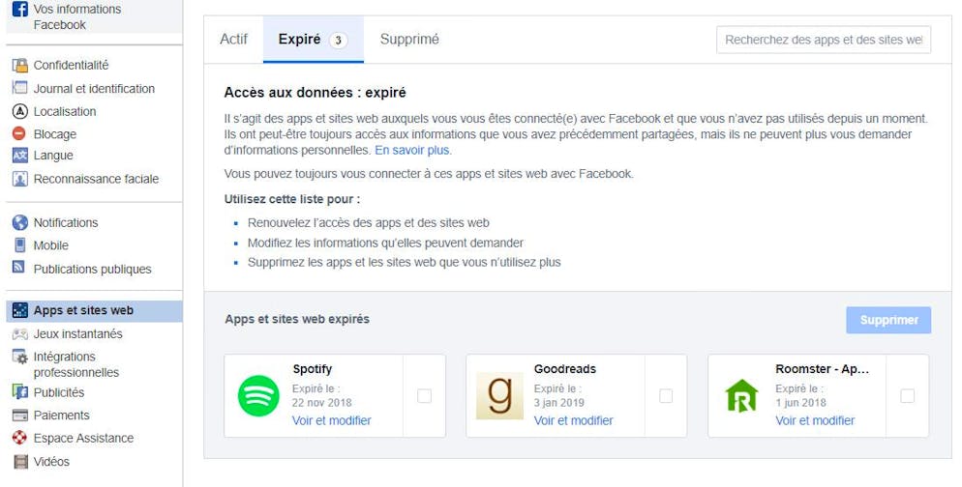Click the Mobile phone icon
Viewport: 962px width, 487px height.
point(20,245)
